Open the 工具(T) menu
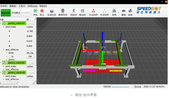The width and height of the screenshot is (169, 98). tap(22, 6)
